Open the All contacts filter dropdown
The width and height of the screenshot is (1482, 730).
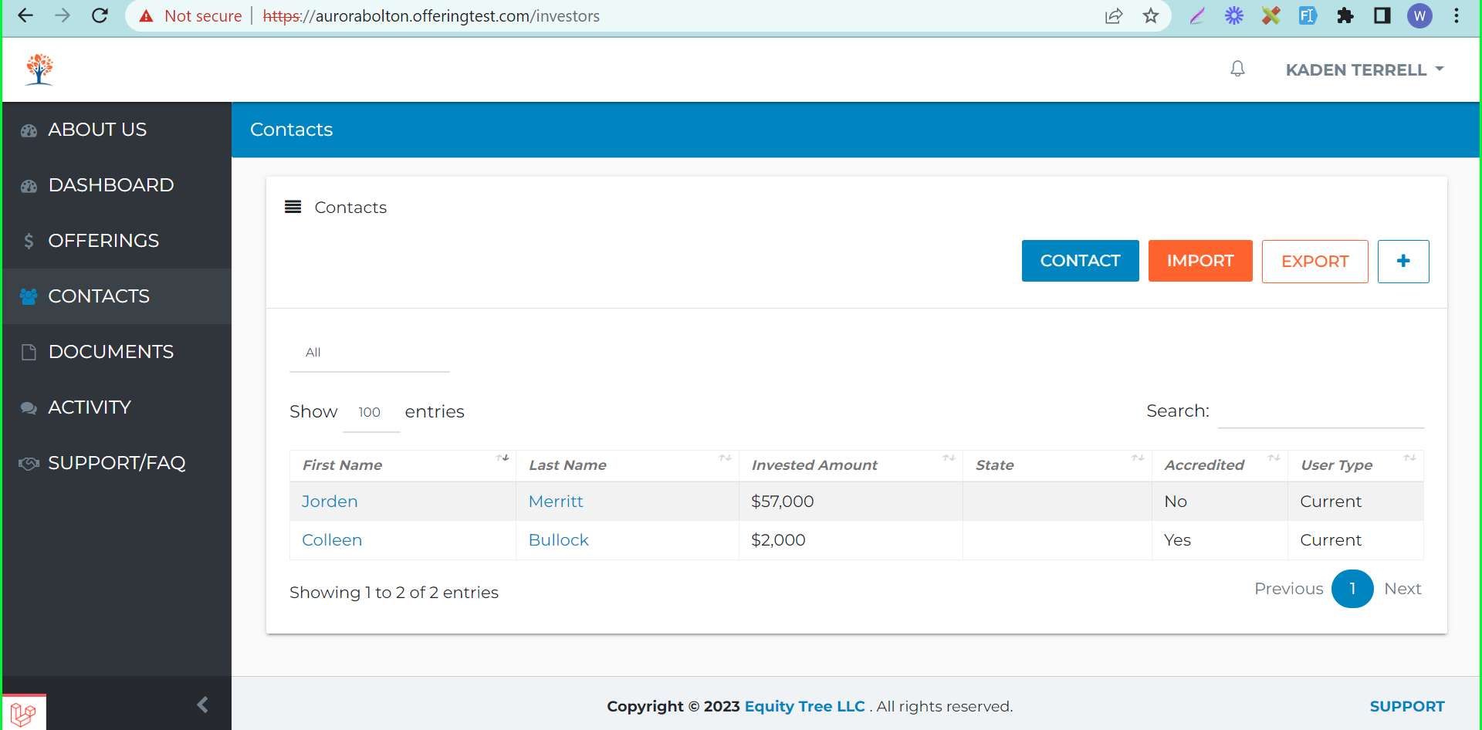(x=369, y=353)
